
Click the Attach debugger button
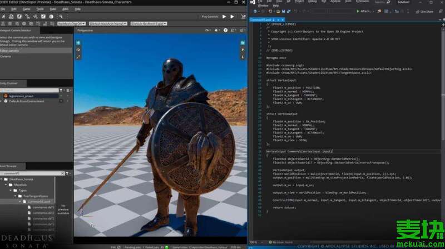[x=364, y=11]
